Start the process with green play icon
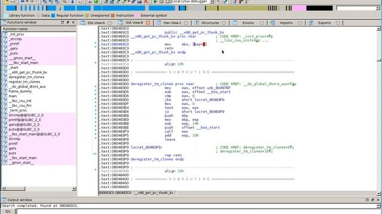This screenshot has width=382, height=214. coord(155,1)
